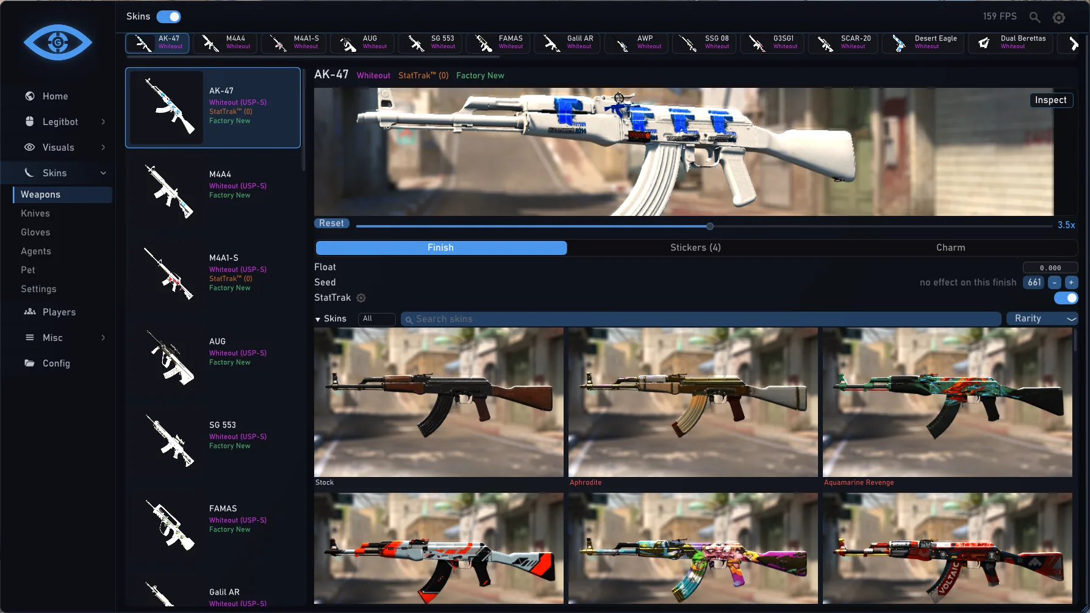This screenshot has height=613, width=1090.
Task: Collapse the Skins sidebar section chevron
Action: pyautogui.click(x=103, y=173)
